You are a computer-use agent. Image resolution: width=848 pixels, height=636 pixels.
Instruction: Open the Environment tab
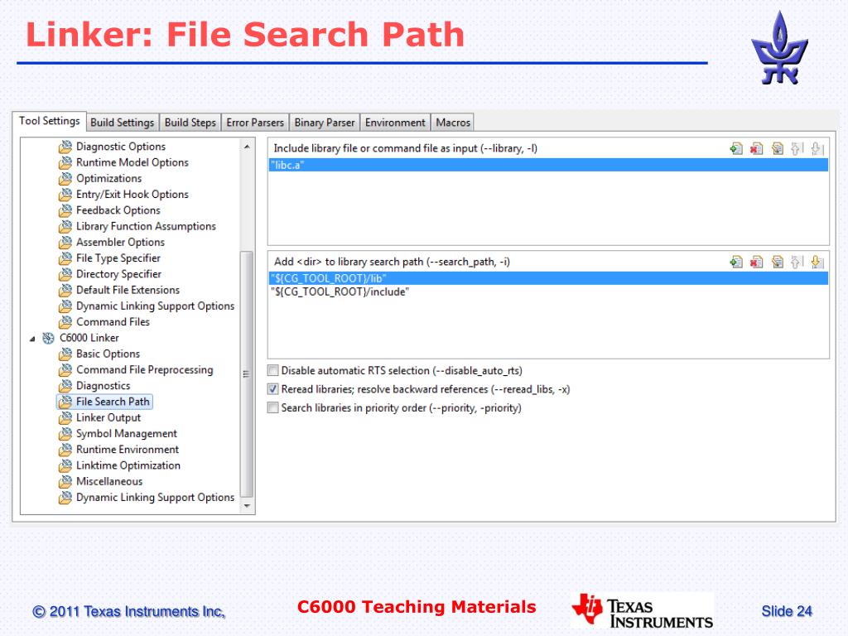coord(395,123)
